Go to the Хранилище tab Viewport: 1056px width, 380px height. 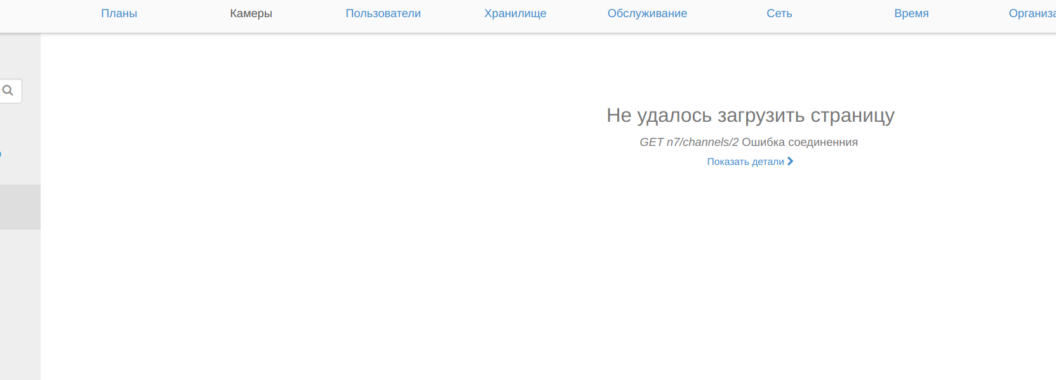[515, 13]
